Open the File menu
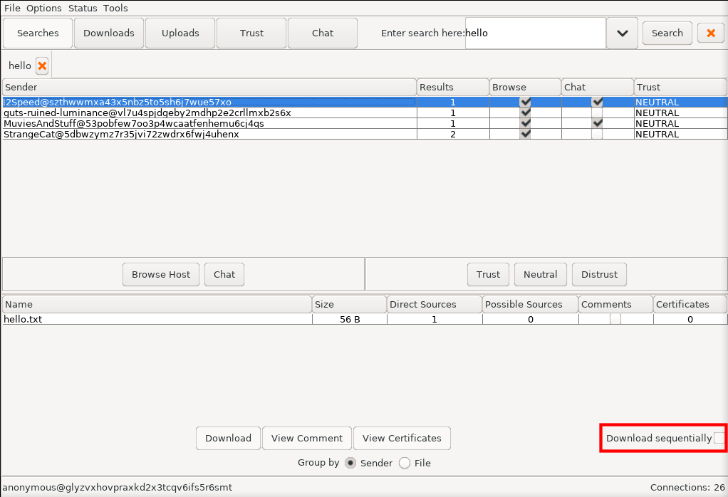728x497 pixels. tap(12, 8)
